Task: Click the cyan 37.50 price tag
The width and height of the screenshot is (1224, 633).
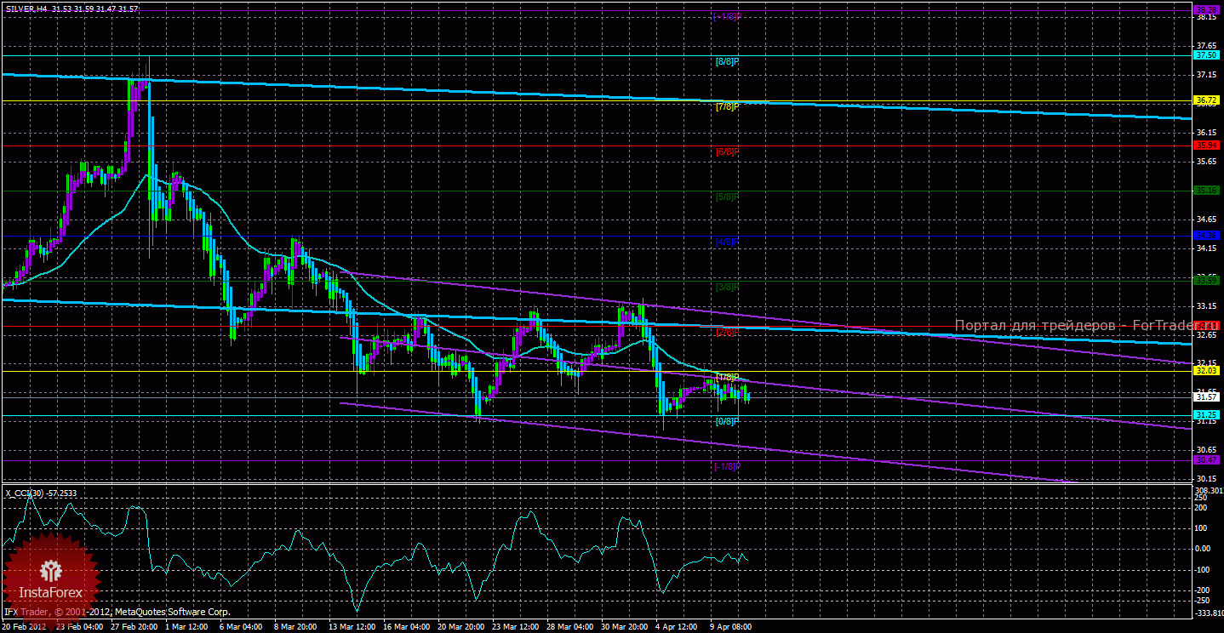Action: (x=1206, y=55)
